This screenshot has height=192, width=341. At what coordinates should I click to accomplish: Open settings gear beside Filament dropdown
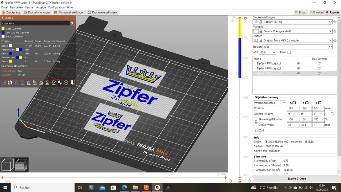pos(335,31)
